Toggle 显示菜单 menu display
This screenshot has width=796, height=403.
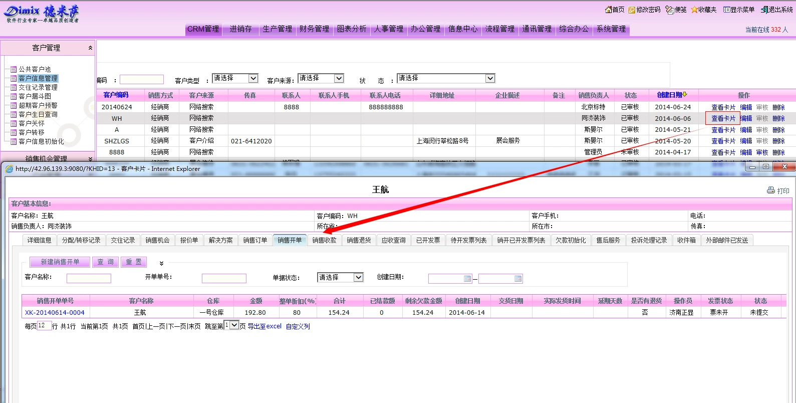738,10
